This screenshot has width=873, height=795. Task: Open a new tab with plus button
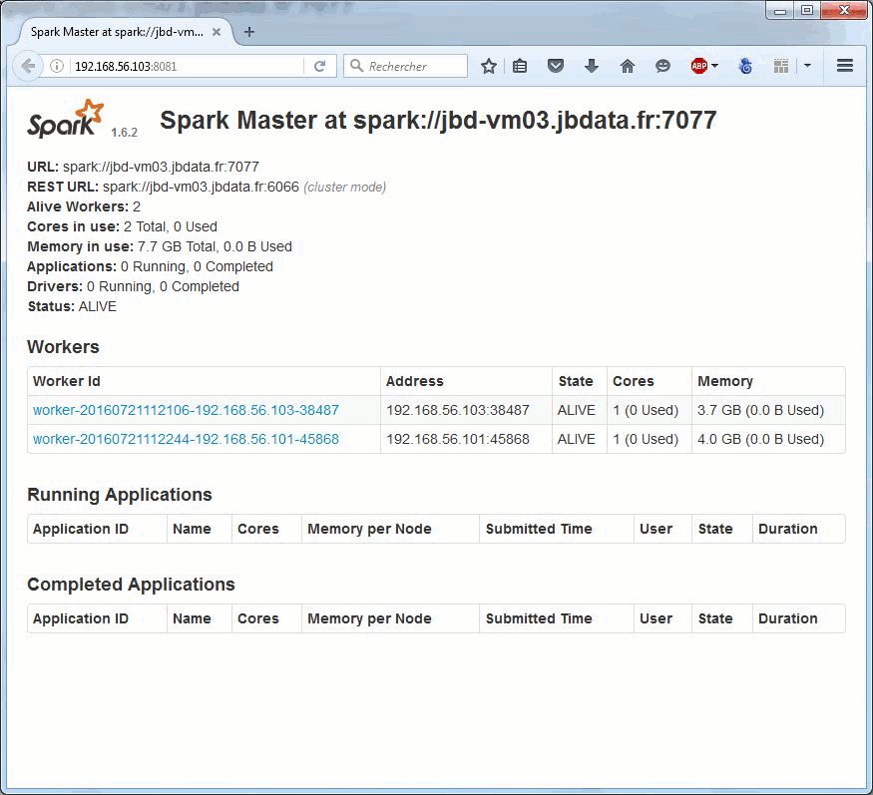(x=249, y=32)
